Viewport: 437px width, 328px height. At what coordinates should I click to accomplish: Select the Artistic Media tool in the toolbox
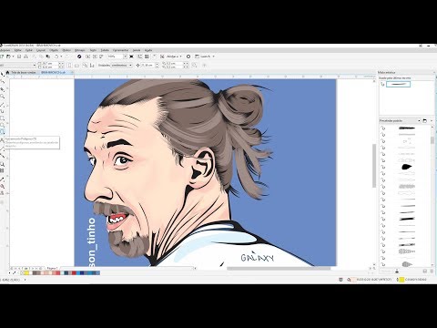(3, 111)
